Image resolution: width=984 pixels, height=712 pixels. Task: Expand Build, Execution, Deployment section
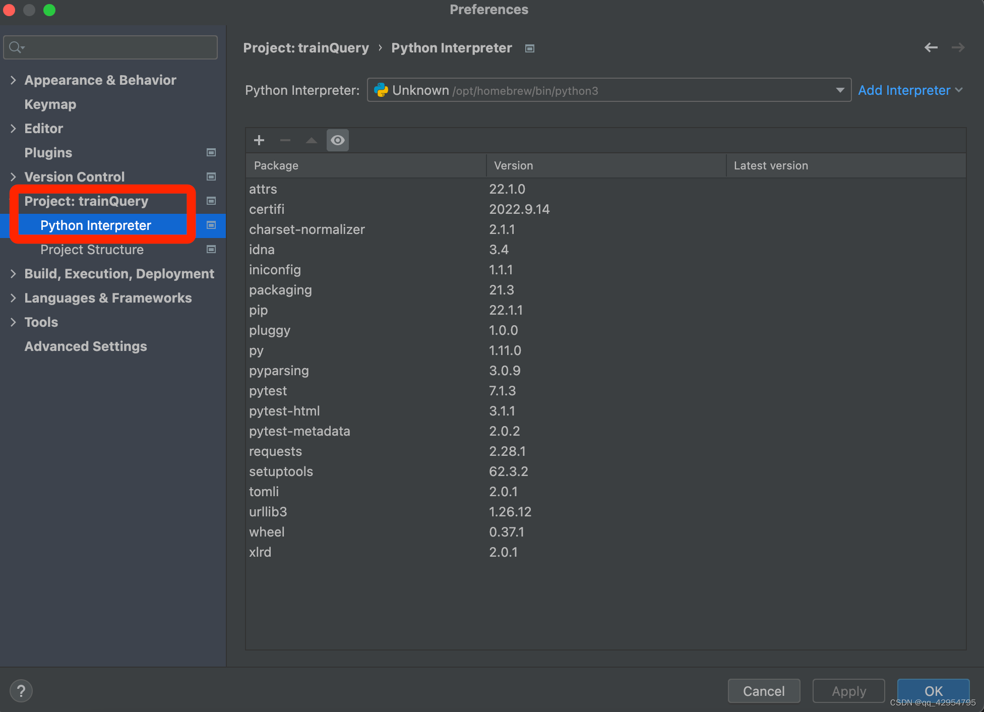click(x=13, y=273)
